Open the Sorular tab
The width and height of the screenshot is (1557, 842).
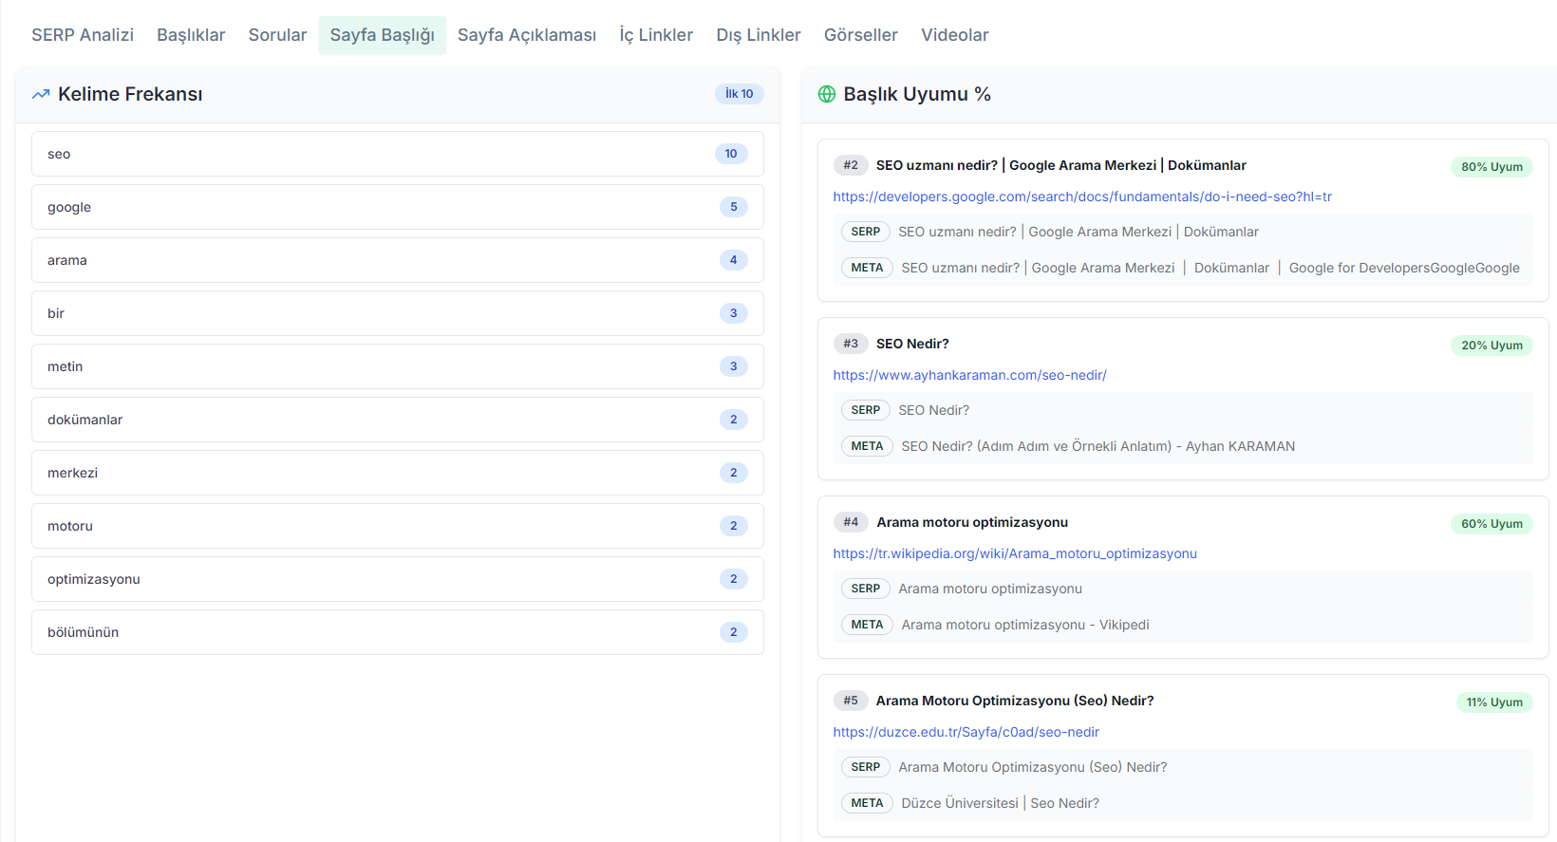[277, 35]
